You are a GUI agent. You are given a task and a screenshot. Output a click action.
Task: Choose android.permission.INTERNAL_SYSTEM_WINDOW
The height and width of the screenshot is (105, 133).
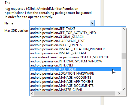(75, 61)
